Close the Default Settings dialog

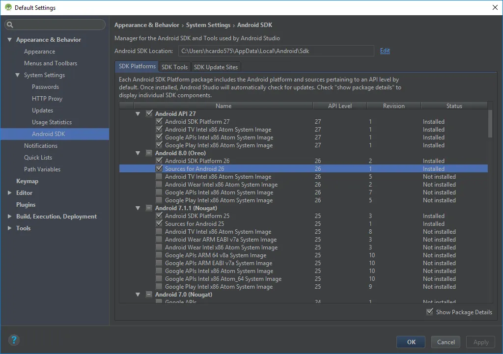coord(495,7)
